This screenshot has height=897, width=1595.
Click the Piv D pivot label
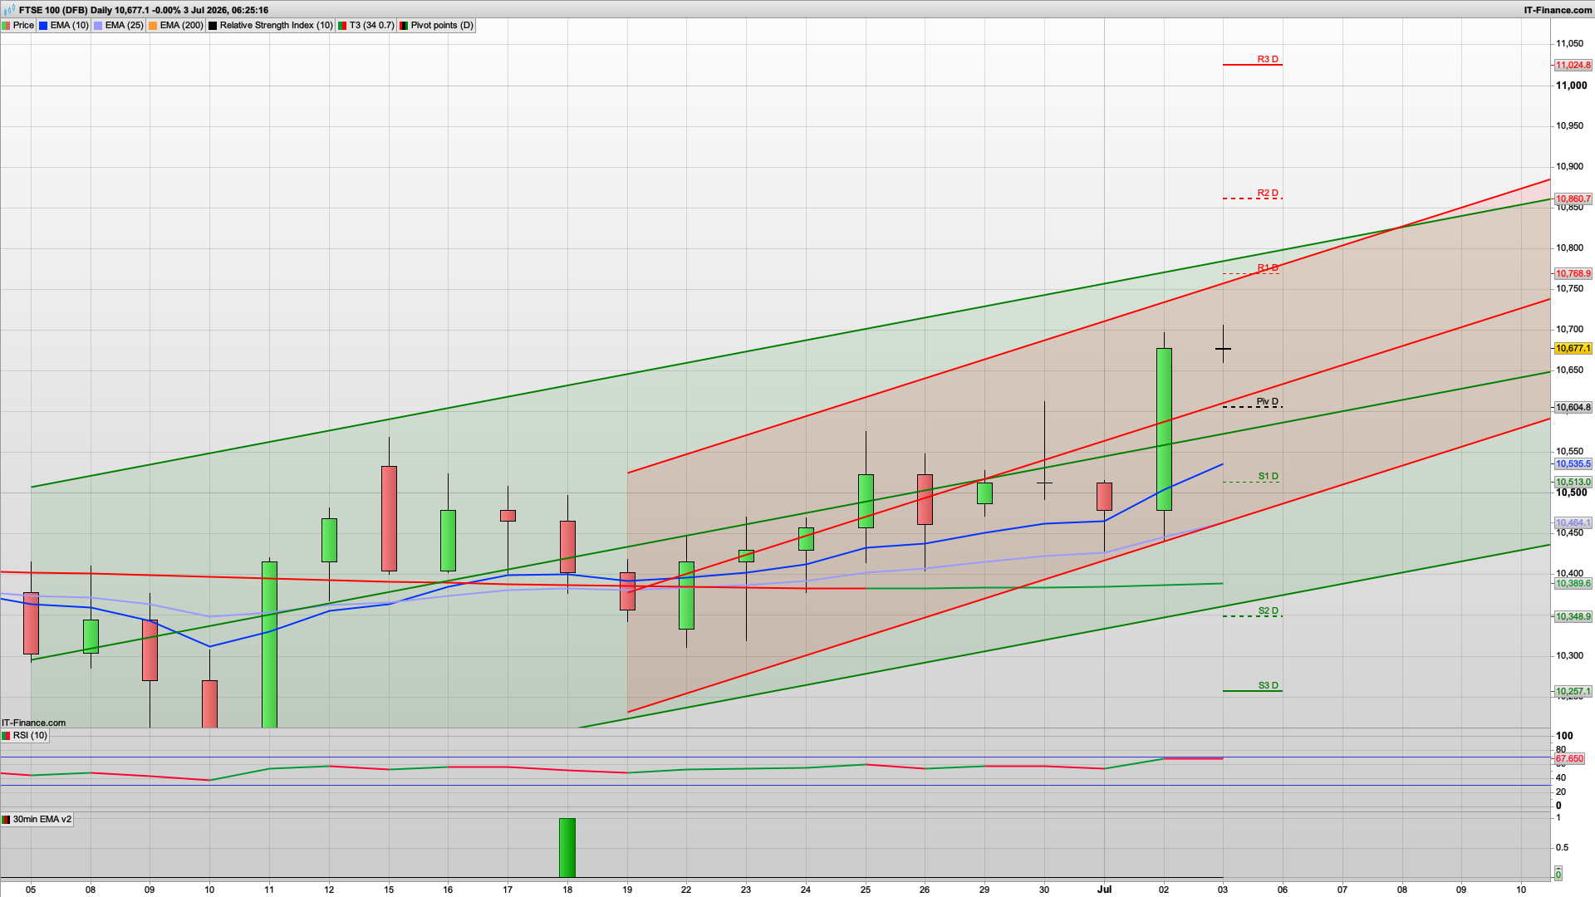tap(1268, 401)
